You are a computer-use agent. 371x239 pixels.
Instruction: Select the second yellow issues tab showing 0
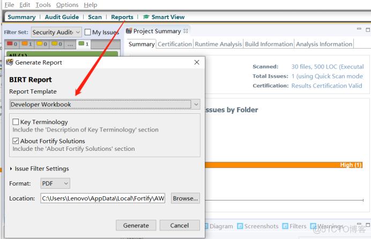click(x=57, y=44)
